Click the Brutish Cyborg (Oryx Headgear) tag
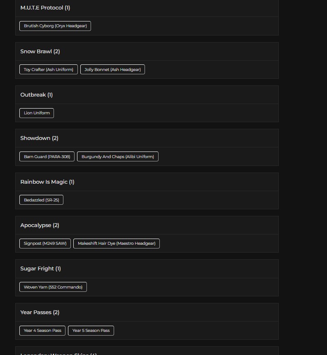The width and height of the screenshot is (327, 355). click(x=55, y=26)
